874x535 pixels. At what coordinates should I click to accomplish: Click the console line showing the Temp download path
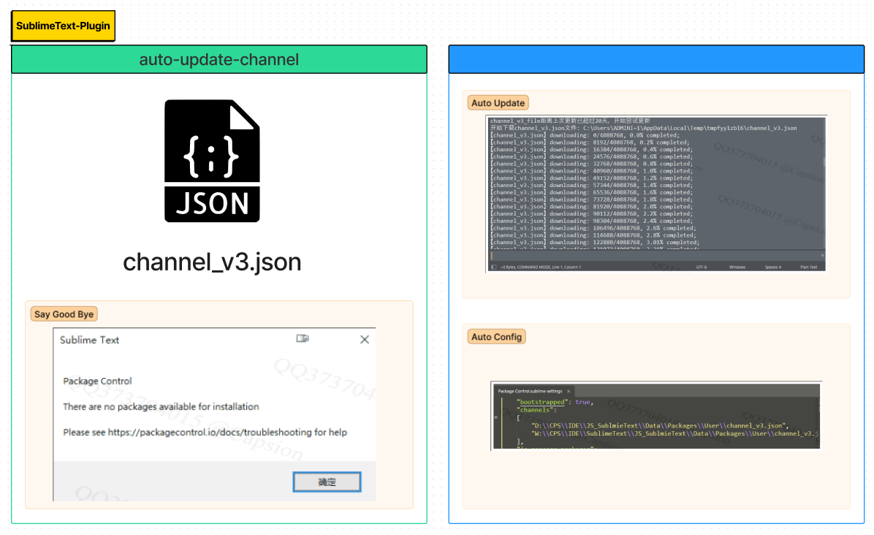click(x=643, y=128)
